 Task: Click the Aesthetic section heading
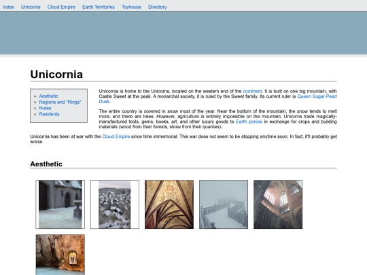[x=46, y=164]
